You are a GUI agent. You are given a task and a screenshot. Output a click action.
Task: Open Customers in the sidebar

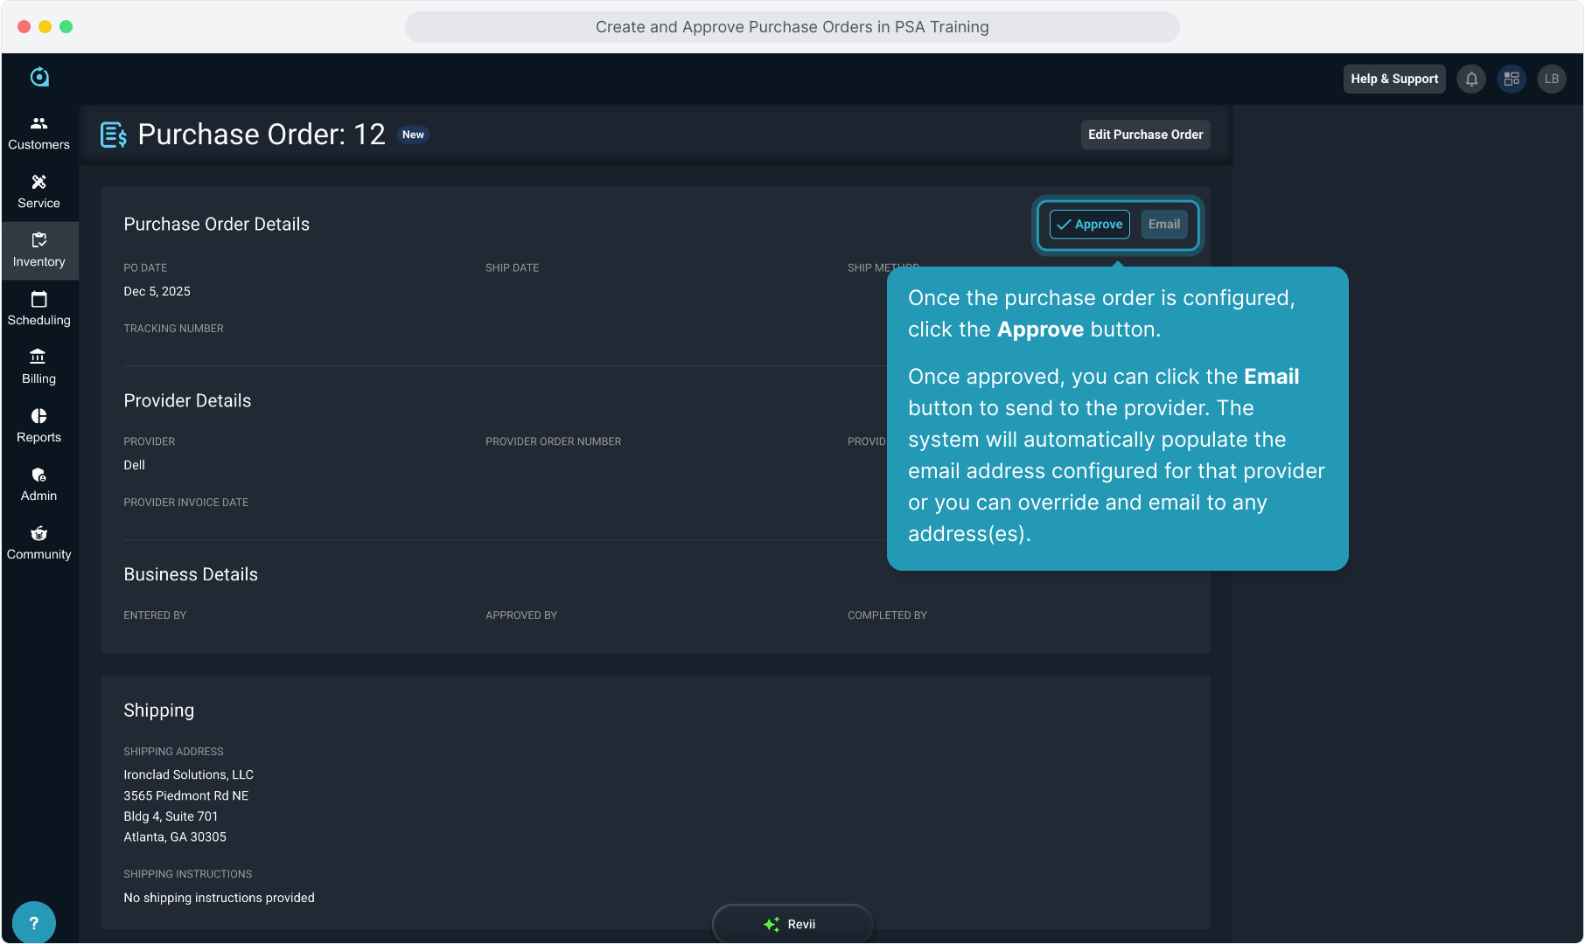click(39, 133)
